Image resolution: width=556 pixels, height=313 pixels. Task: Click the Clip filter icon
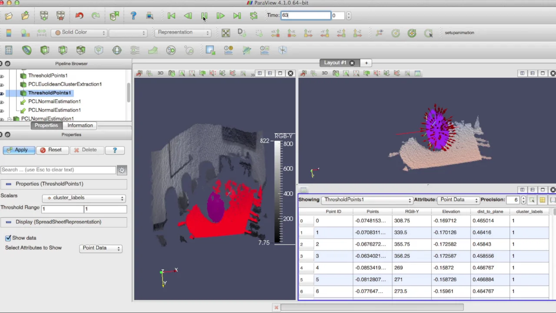tap(45, 50)
